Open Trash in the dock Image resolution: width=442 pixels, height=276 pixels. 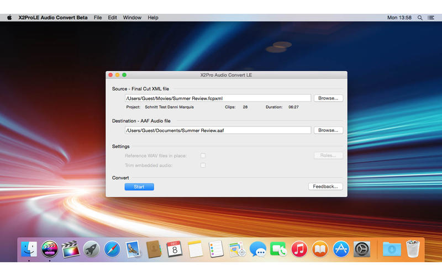pyautogui.click(x=413, y=249)
